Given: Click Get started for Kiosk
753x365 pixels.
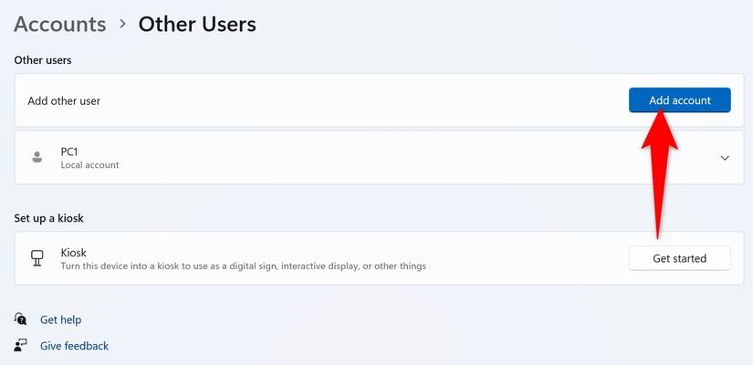Looking at the screenshot, I should (x=679, y=258).
